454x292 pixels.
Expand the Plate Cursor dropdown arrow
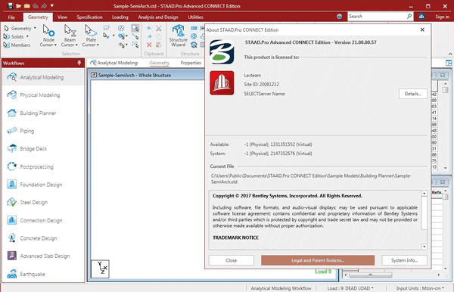click(x=98, y=45)
